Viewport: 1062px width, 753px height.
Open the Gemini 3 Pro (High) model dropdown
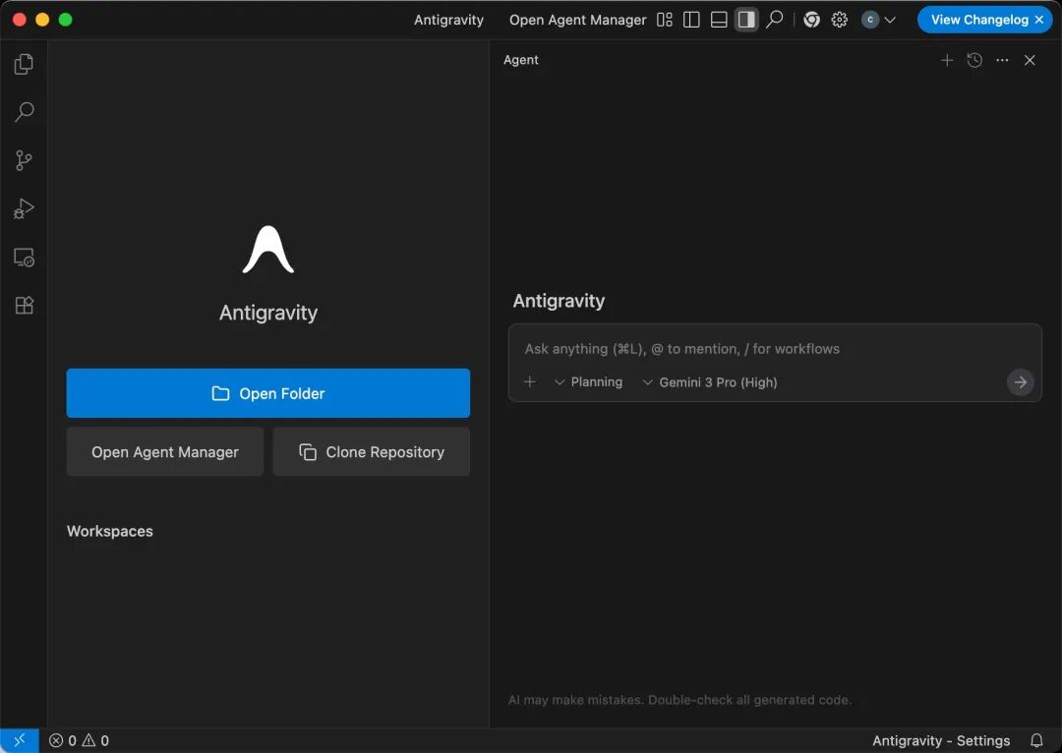[x=709, y=382]
